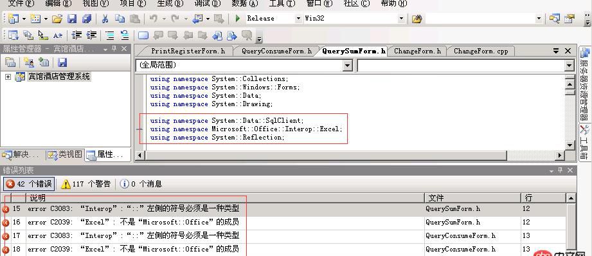Click the New Project toolbar icon
The image size is (592, 256).
click(13, 18)
